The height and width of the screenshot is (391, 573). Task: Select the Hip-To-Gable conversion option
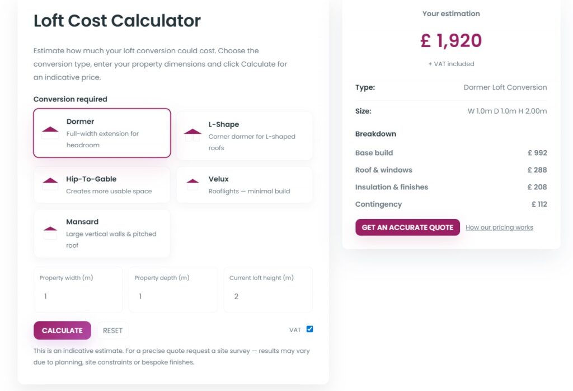click(x=102, y=185)
